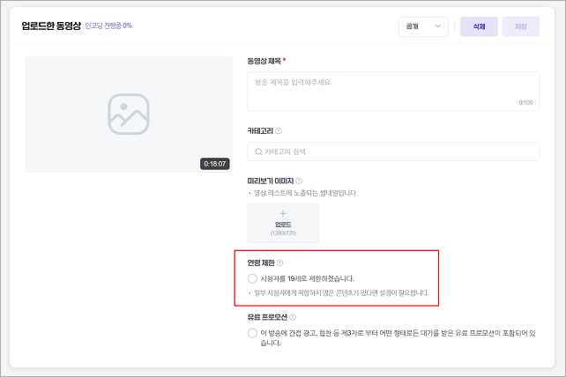This screenshot has width=566, height=377.
Task: Click the 삭제 delete button
Action: [x=479, y=26]
